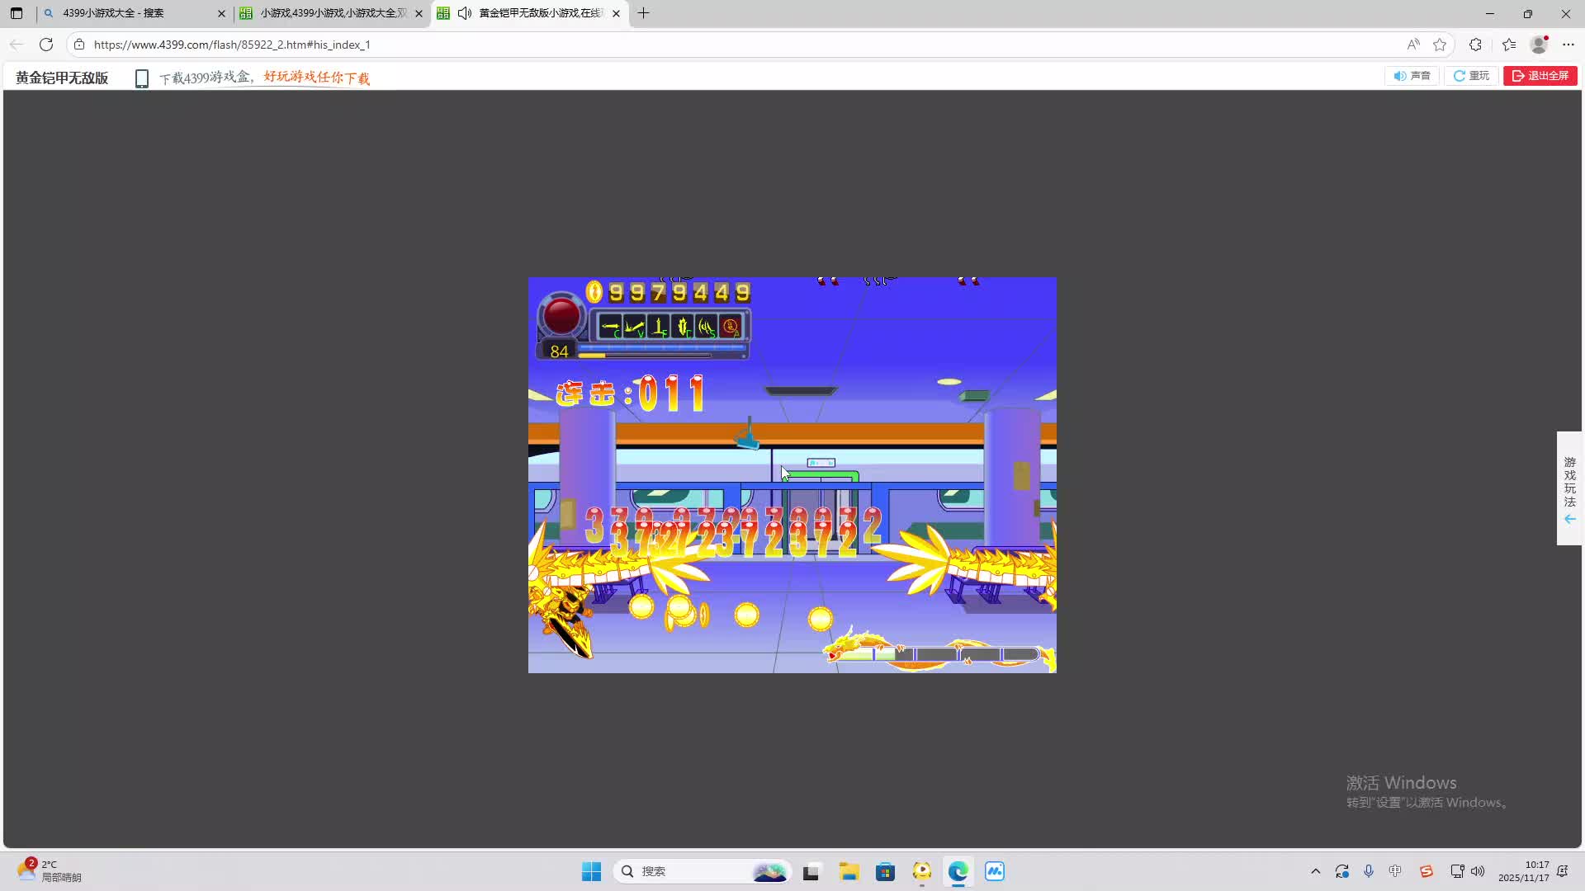Show hidden system tray icons

1315,871
